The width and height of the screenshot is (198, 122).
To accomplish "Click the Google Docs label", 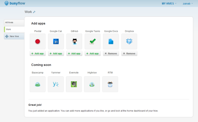I will tap(111, 31).
